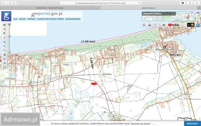The width and height of the screenshot is (201, 126).
Task: Toggle the Safari sidebar panel
Action: [x=14, y=3]
